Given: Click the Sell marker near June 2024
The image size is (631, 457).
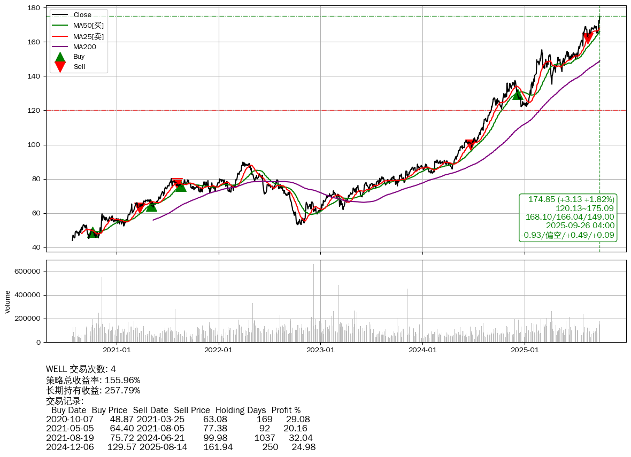Looking at the screenshot, I should 470,145.
